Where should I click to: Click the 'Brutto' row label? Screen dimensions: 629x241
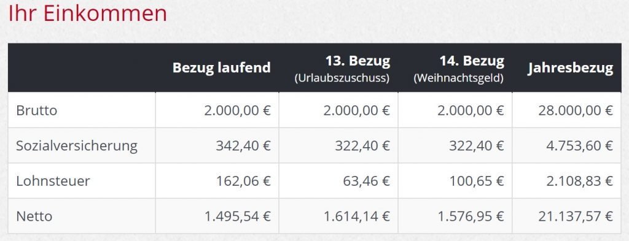pyautogui.click(x=36, y=110)
